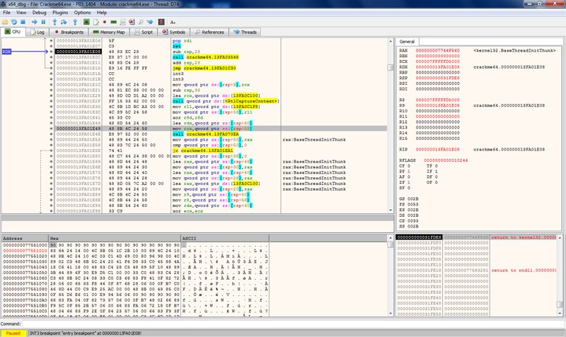Screen dimensions: 566x337
Task: Click the ZF flag value
Action: point(409,182)
